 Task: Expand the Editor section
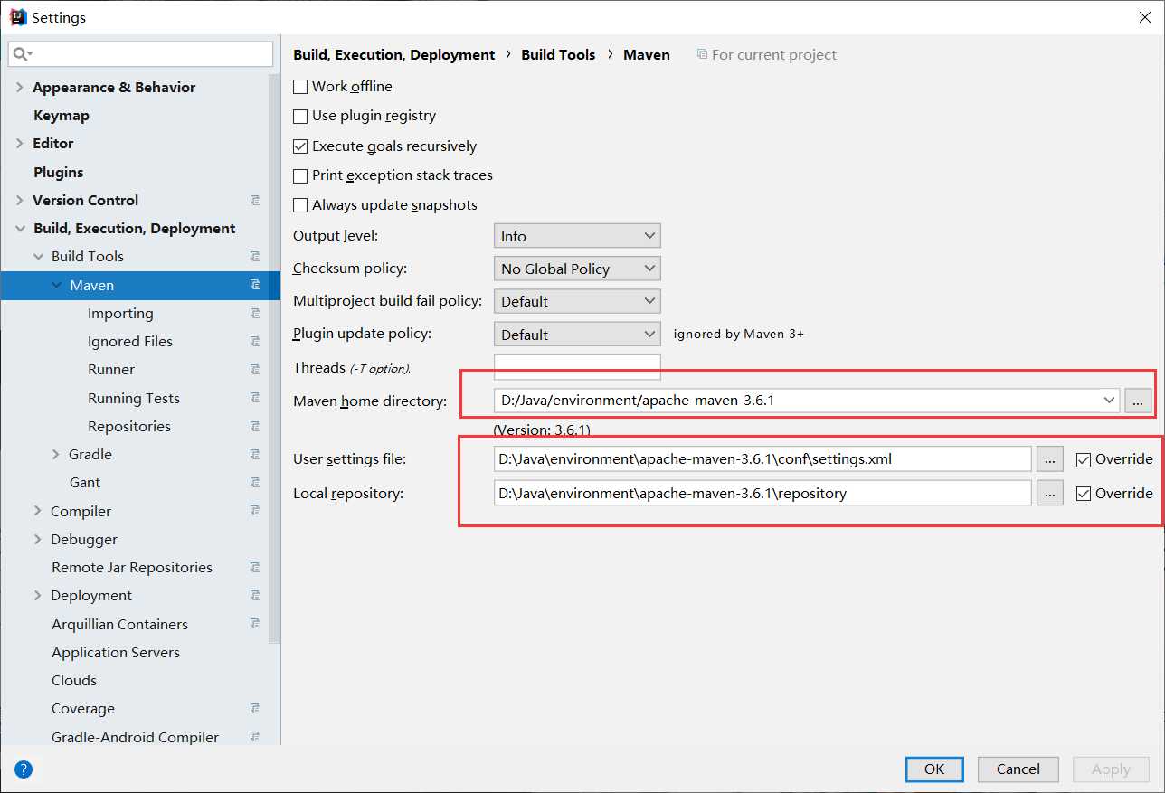(x=19, y=144)
